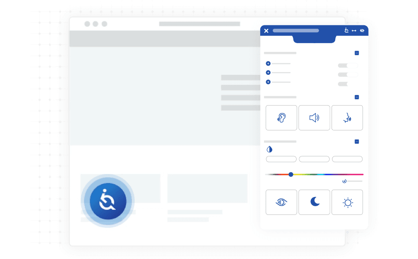
Task: Click the browser window address bar
Action: tap(200, 24)
